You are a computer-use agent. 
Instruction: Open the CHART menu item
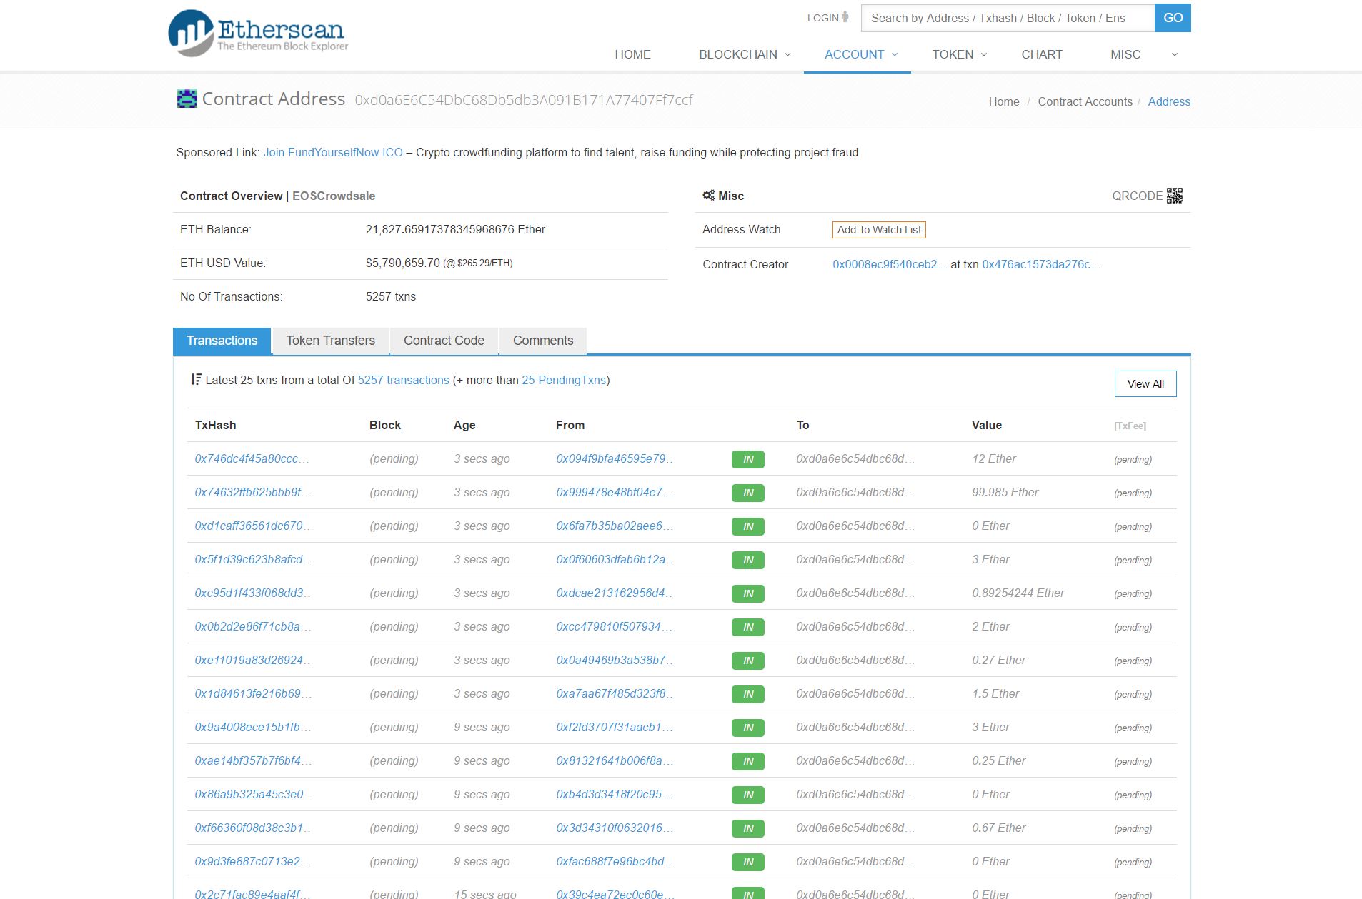tap(1041, 54)
